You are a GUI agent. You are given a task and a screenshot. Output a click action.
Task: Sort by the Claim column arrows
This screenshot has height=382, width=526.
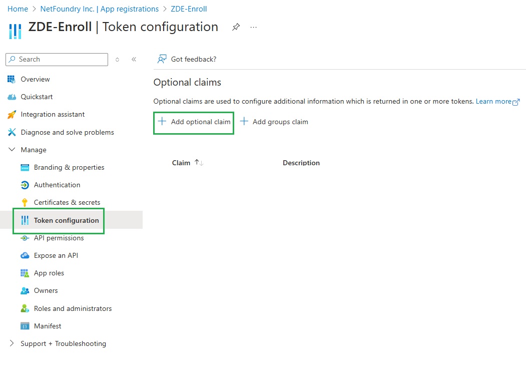199,163
